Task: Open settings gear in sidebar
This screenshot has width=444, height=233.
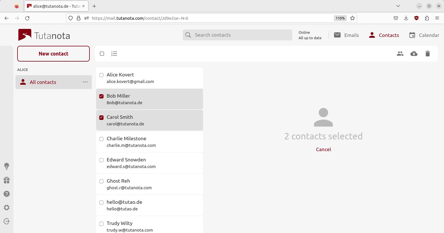Action: click(x=7, y=208)
